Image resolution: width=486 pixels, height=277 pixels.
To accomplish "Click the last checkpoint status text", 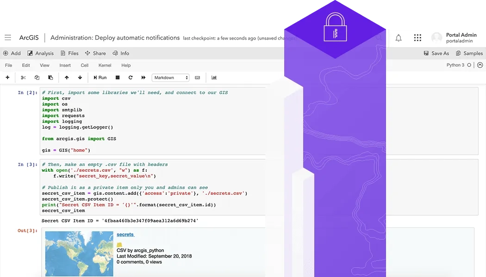I will point(240,38).
